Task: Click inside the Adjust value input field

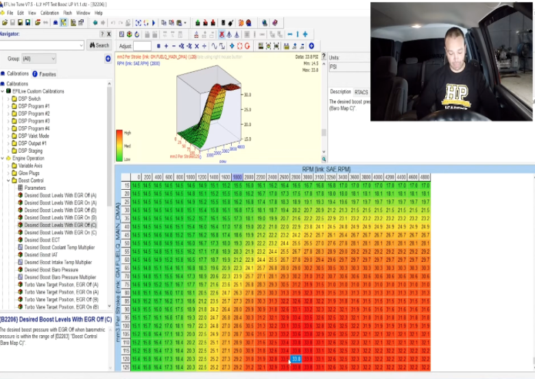Action: (142, 46)
